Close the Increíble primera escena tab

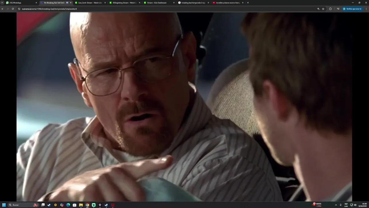(243, 3)
